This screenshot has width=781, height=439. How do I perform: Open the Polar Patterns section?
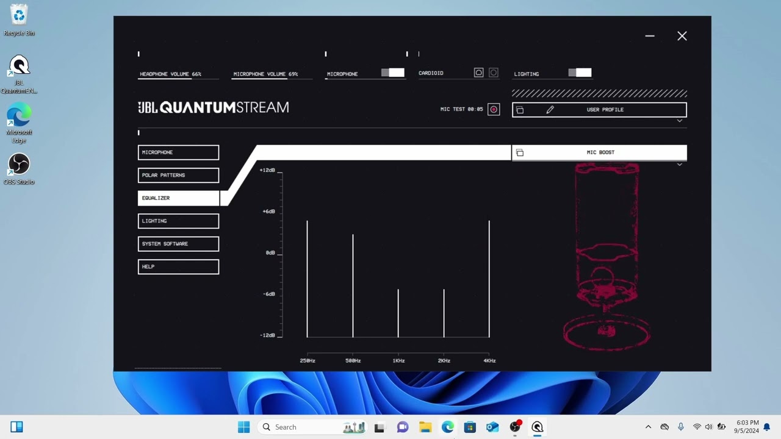point(178,175)
